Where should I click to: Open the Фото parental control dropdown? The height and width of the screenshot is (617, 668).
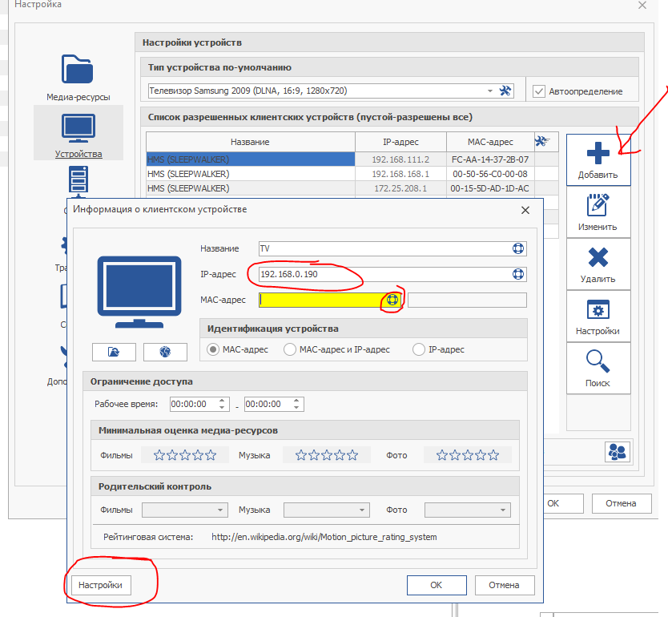[468, 510]
